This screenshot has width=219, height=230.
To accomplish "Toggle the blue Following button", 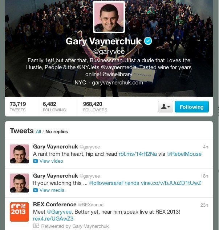I will [192, 107].
